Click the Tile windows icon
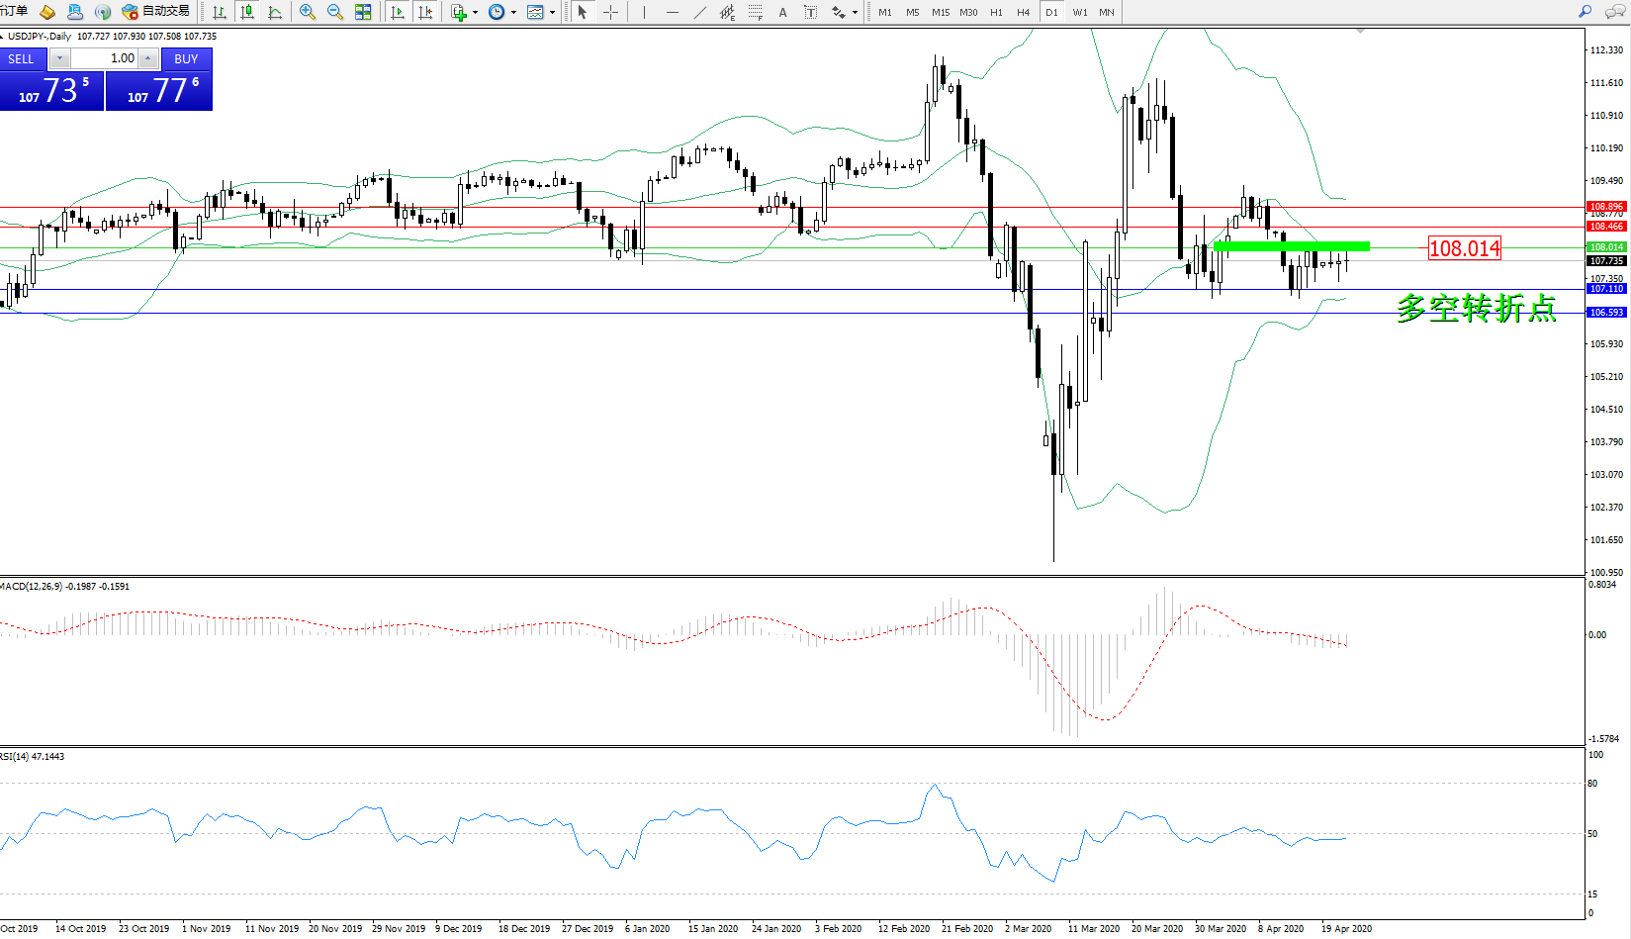The width and height of the screenshot is (1631, 939). point(363,12)
